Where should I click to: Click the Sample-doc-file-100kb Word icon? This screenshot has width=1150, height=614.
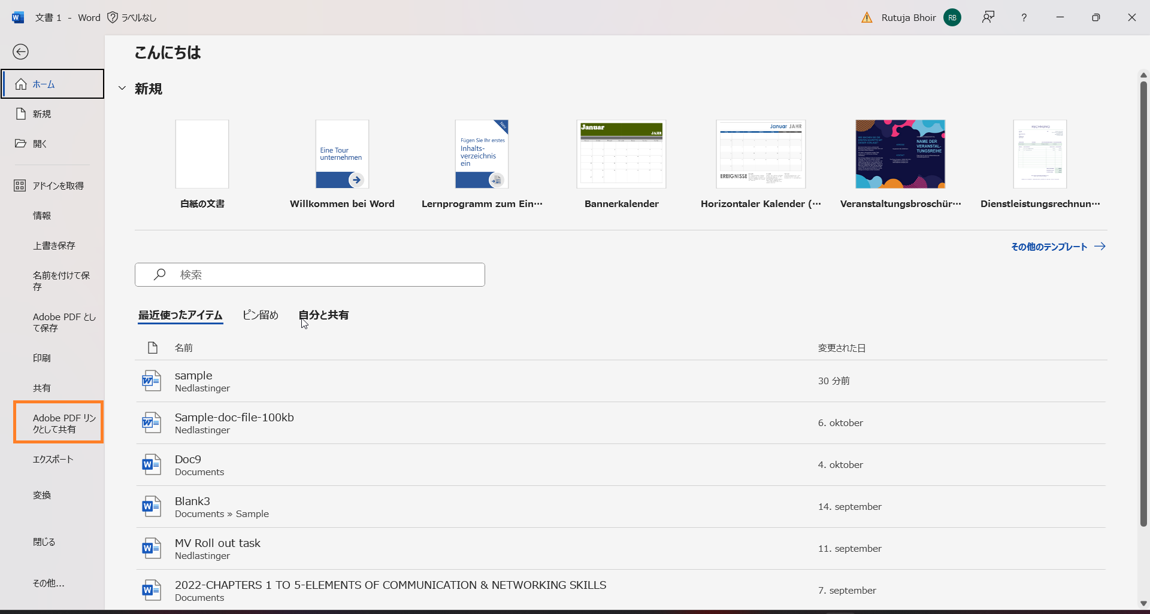pos(152,422)
